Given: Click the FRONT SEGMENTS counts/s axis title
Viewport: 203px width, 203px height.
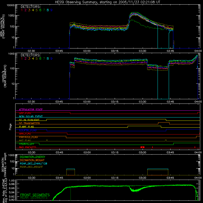Looking at the screenshot, I should coord(3,27).
